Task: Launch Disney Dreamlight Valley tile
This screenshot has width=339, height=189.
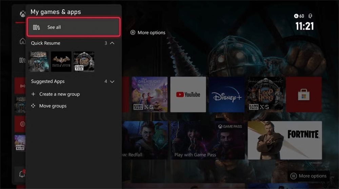Action: coord(149,94)
